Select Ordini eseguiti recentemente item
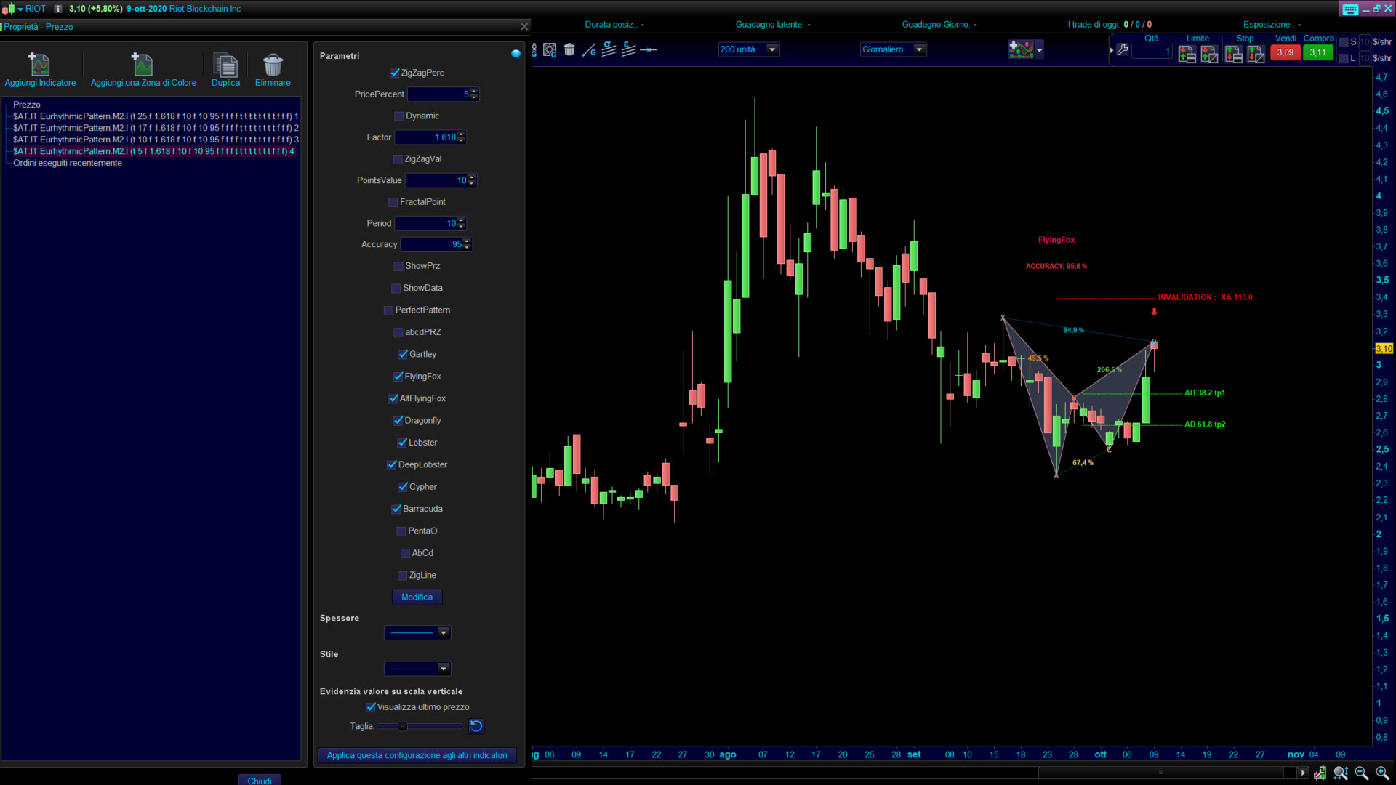 pyautogui.click(x=67, y=163)
